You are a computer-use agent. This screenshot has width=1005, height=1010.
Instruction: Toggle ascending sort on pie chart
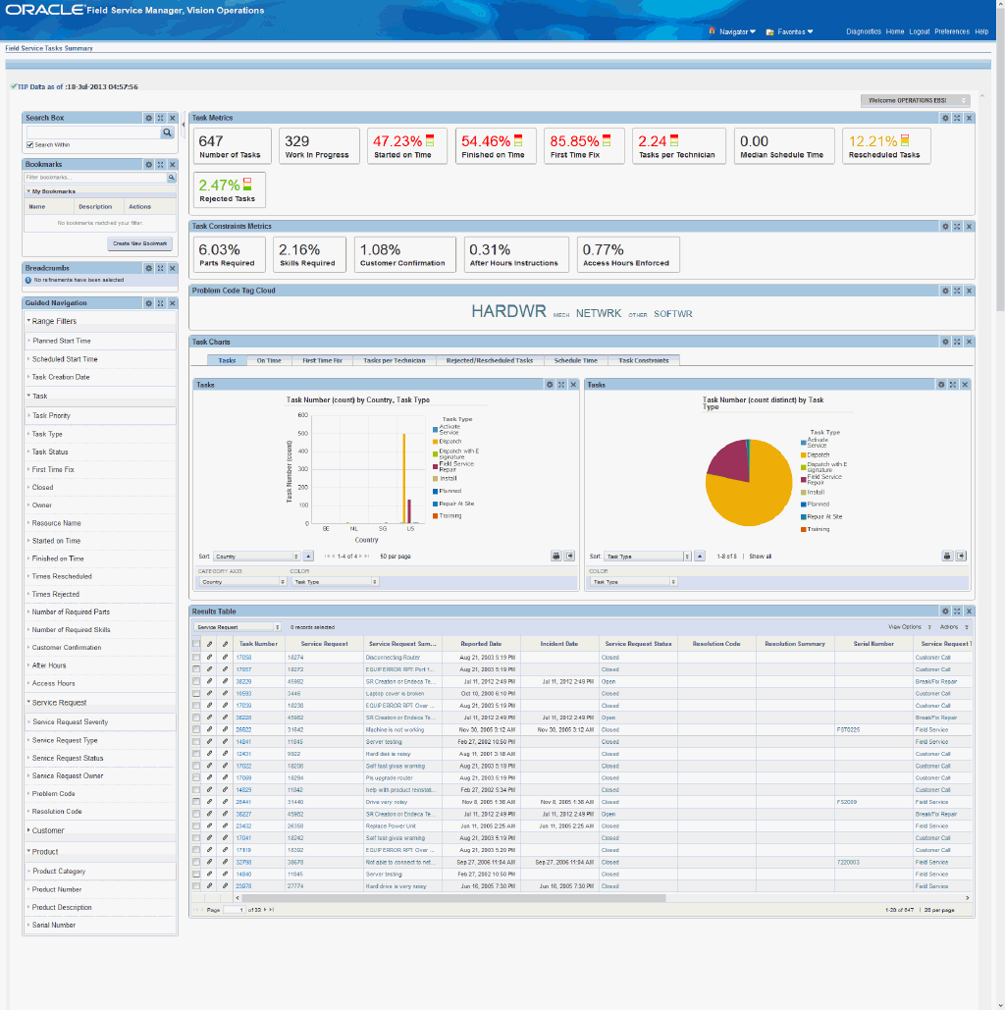[x=700, y=556]
